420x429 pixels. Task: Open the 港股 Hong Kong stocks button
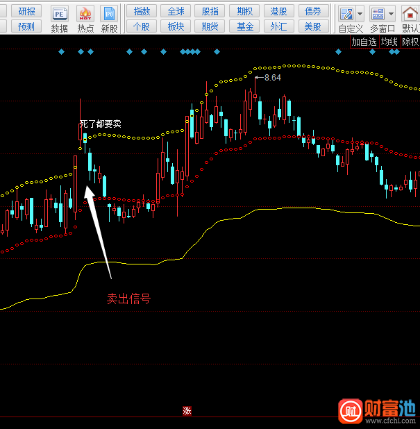click(279, 12)
